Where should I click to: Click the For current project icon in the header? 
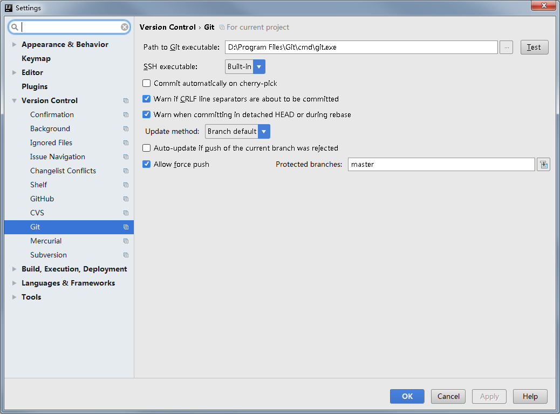pos(222,28)
